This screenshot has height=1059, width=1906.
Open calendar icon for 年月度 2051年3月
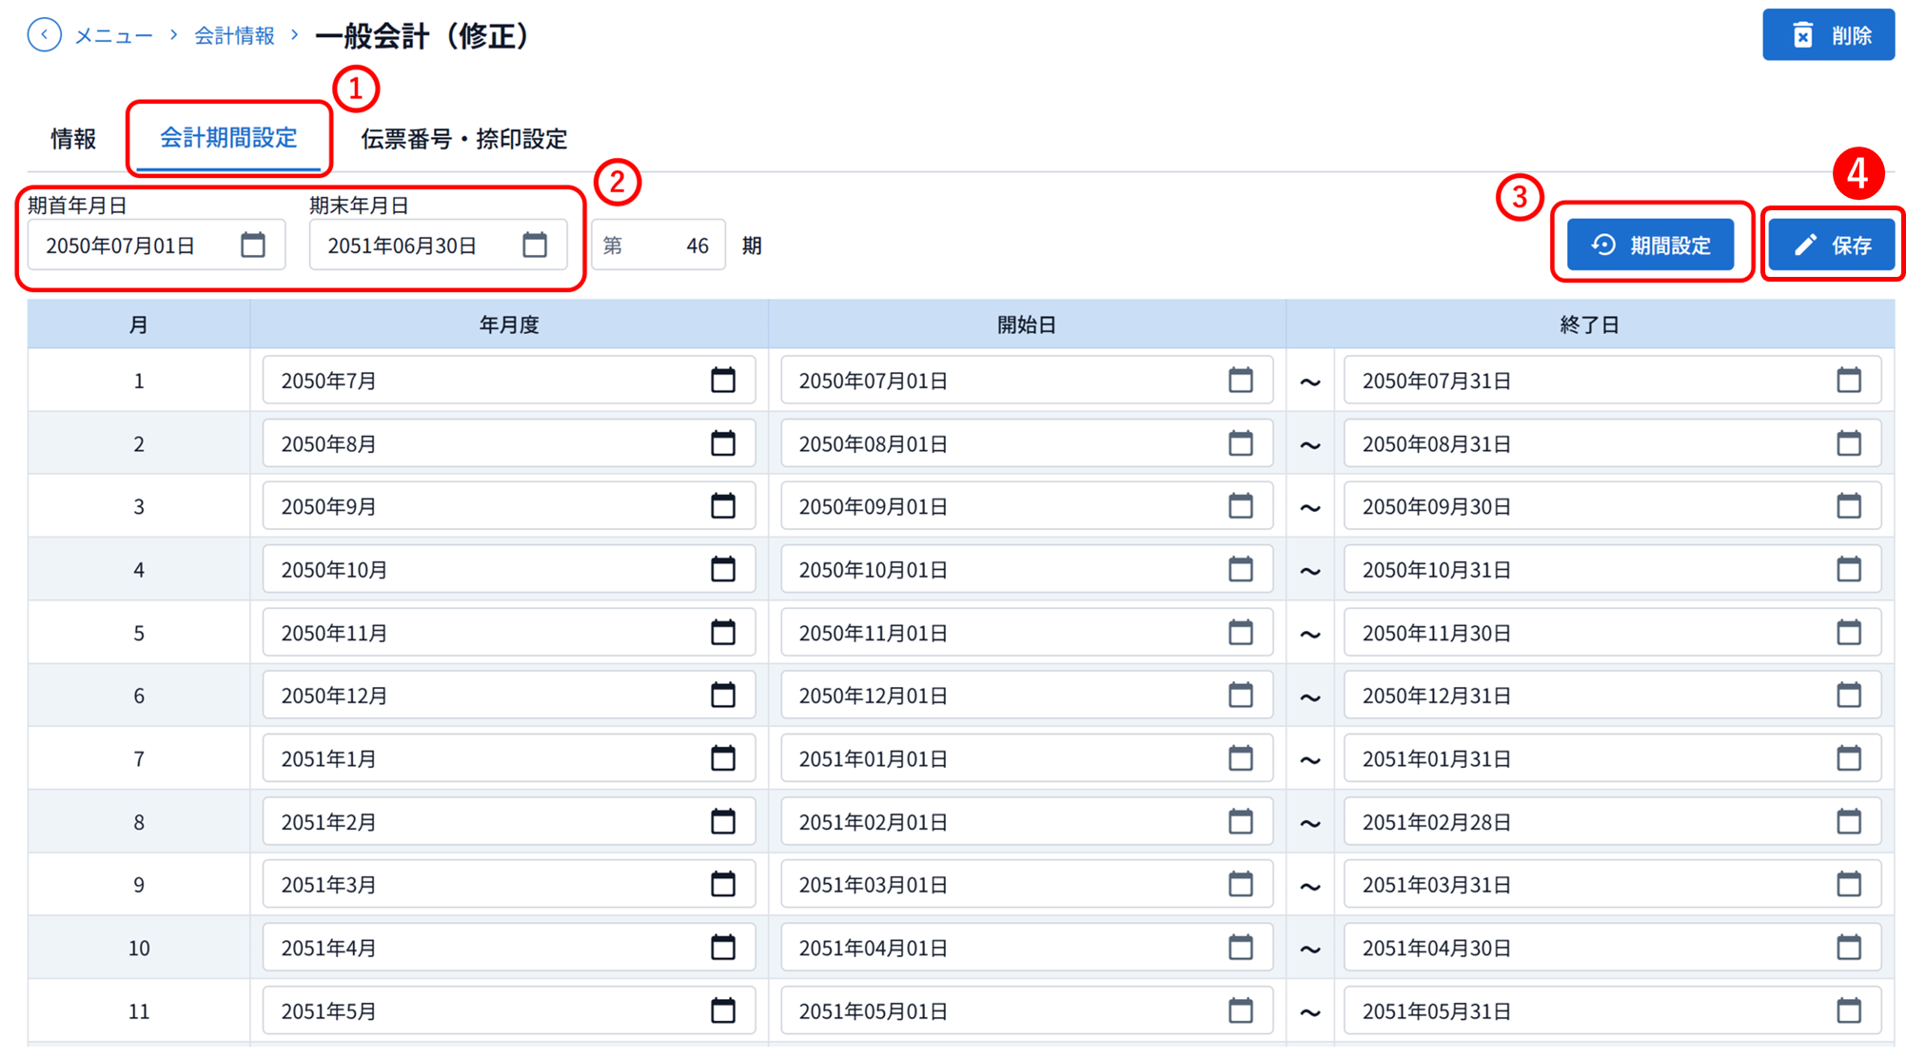(x=723, y=884)
